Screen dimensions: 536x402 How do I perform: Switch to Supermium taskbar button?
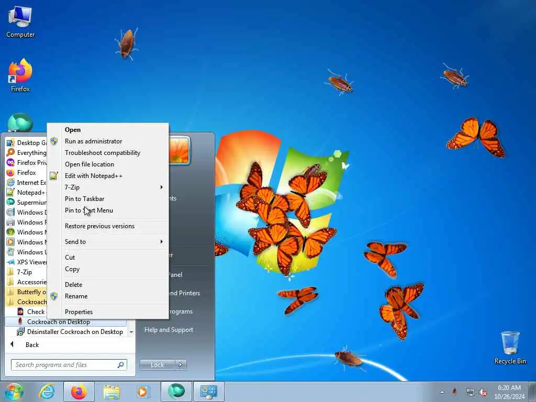point(176,392)
